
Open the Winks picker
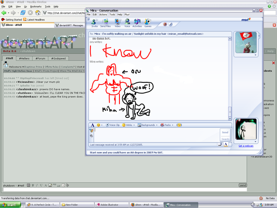coord(127,125)
